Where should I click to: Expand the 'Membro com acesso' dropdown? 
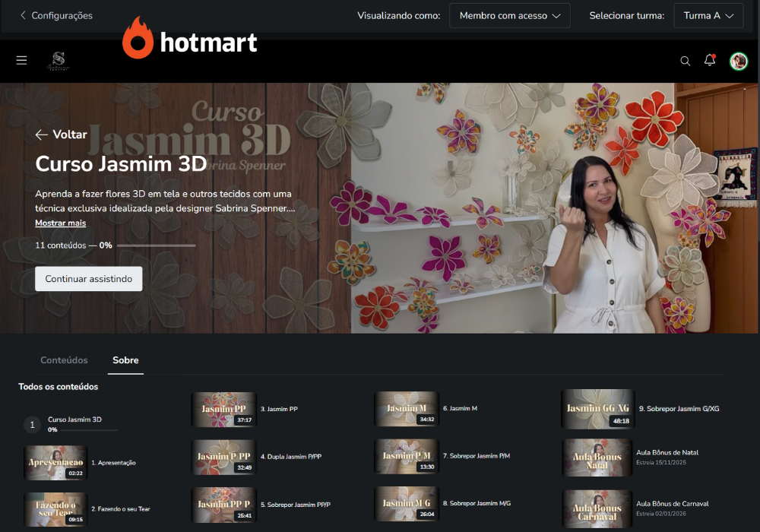click(509, 15)
